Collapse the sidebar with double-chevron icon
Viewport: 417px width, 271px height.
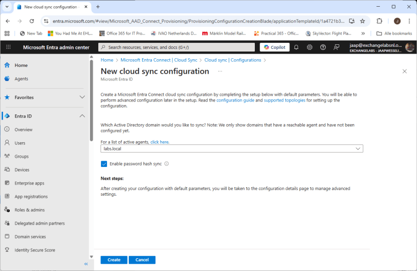[x=86, y=264]
